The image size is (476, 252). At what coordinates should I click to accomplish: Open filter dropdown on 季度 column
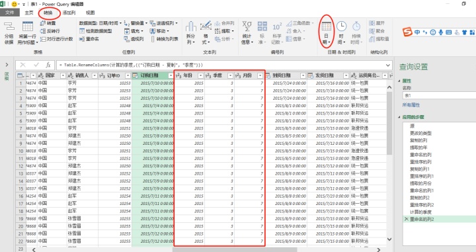[230, 75]
